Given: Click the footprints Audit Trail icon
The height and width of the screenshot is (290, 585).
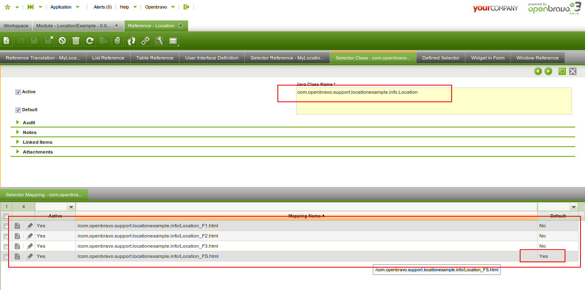Looking at the screenshot, I should 131,40.
